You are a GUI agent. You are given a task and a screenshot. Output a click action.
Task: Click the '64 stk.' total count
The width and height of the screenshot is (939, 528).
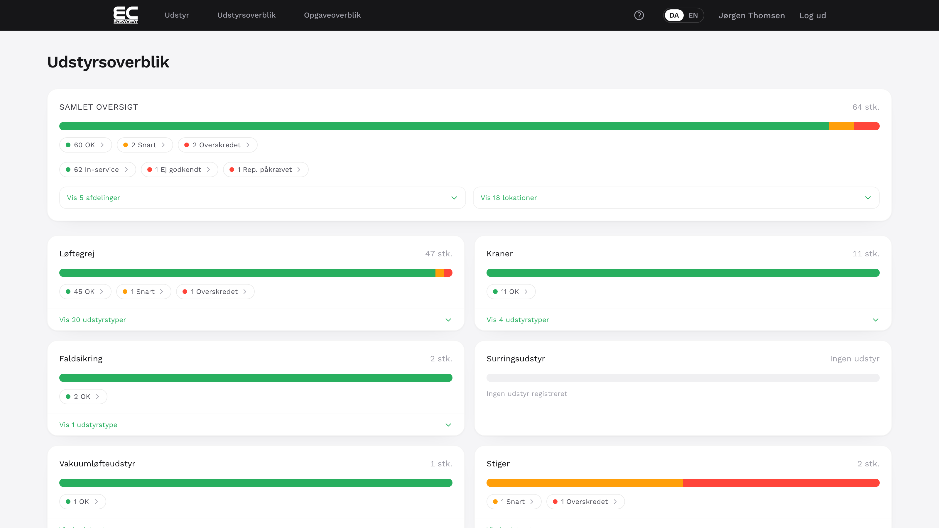(866, 107)
